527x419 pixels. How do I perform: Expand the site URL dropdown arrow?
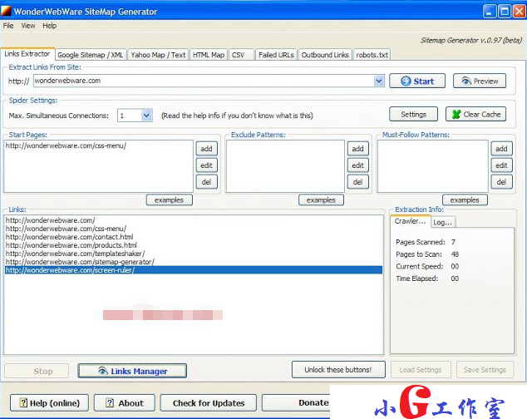379,81
